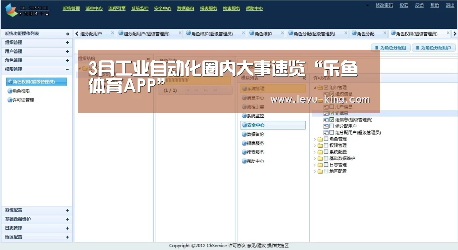Expand the 角色管理 permission tree node
Viewport: 458px width, 250px height.
tap(314, 139)
